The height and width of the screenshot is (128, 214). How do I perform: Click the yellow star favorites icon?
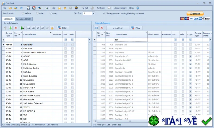pos(59,8)
